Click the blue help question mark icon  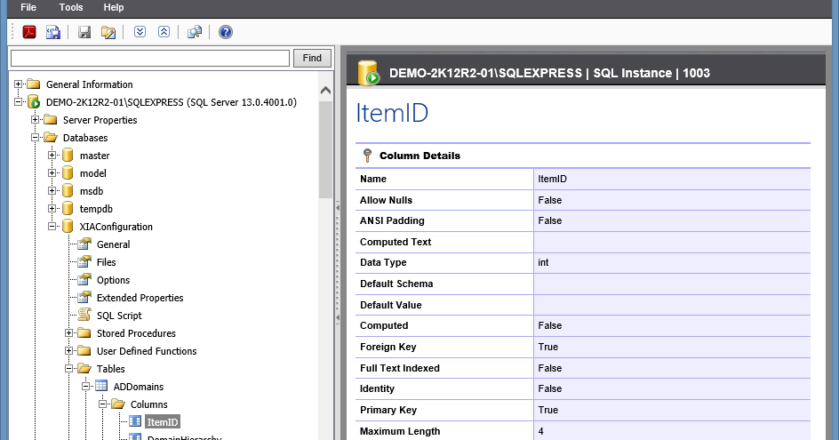[x=225, y=32]
